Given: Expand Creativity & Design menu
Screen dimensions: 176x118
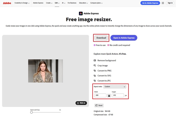Looking at the screenshot, I should (22, 3).
